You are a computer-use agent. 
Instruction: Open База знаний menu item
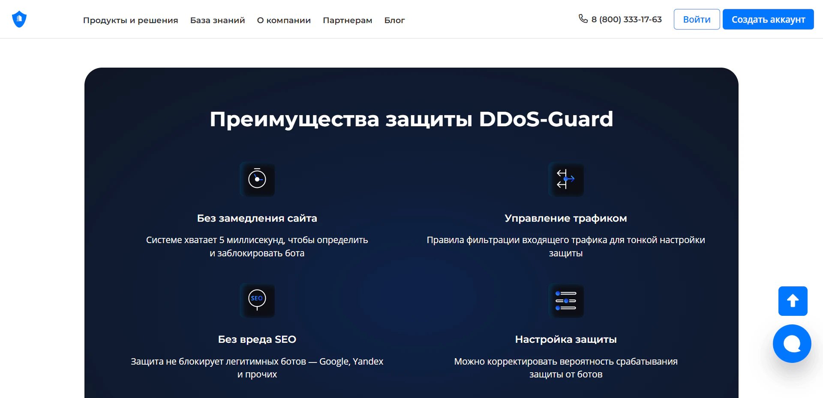(x=217, y=20)
